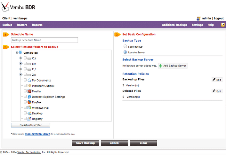This screenshot has width=227, height=156.
Task: Click the yellow help question mark icon
Action: pos(223,25)
